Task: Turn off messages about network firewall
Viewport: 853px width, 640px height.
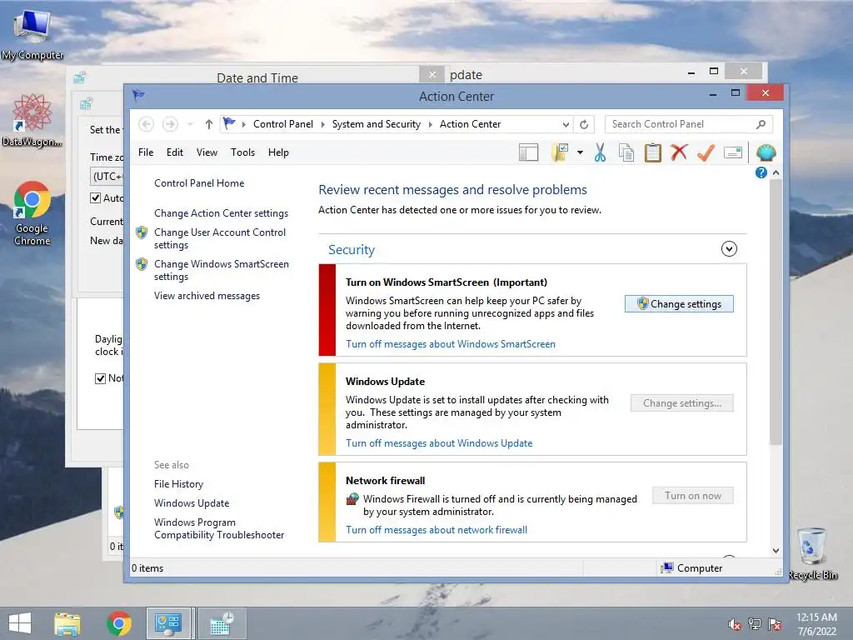Action: click(436, 529)
